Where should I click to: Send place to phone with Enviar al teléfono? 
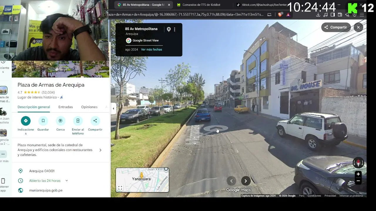pos(78,121)
